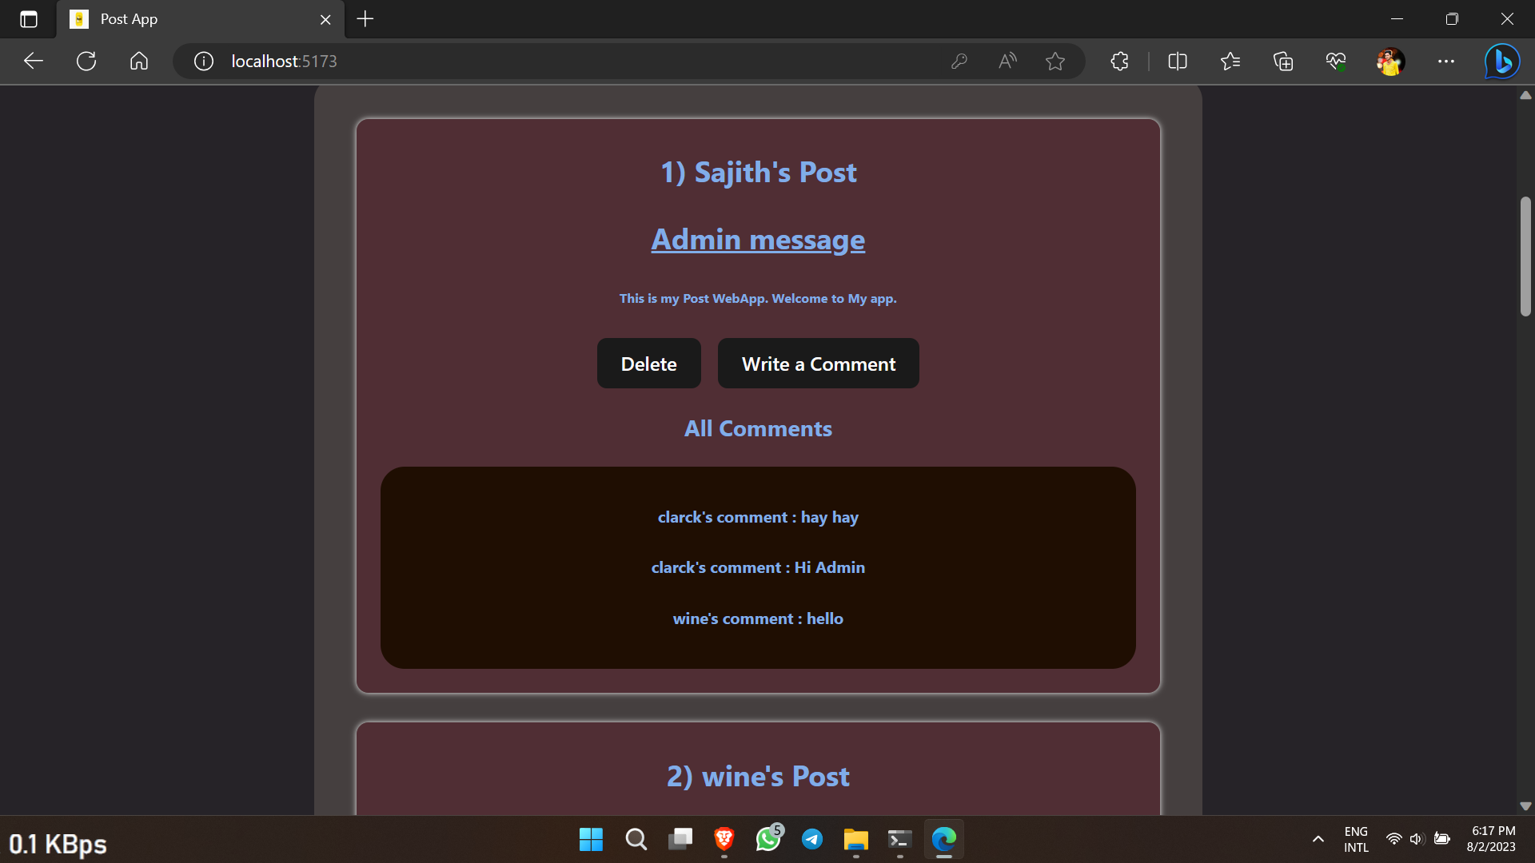1535x863 pixels.
Task: Enter Split Screen mode
Action: click(x=1177, y=61)
